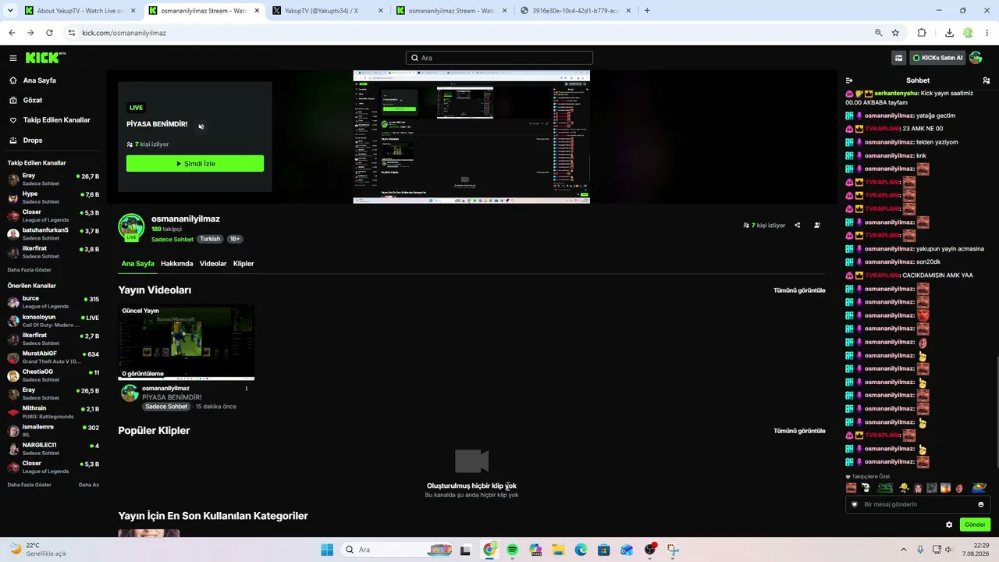The width and height of the screenshot is (999, 562).
Task: Send chat message with Gönder button
Action: [x=975, y=525]
